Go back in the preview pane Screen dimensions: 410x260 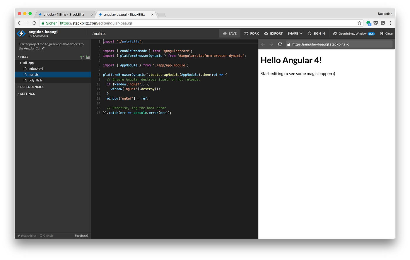[263, 44]
